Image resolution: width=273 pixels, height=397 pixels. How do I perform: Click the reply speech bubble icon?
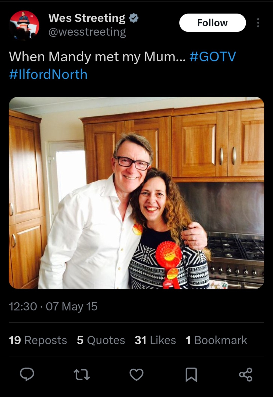[27, 374]
